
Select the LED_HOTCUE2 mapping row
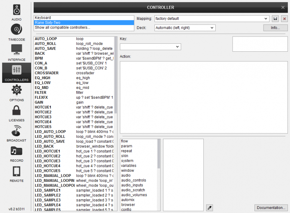click(74, 156)
